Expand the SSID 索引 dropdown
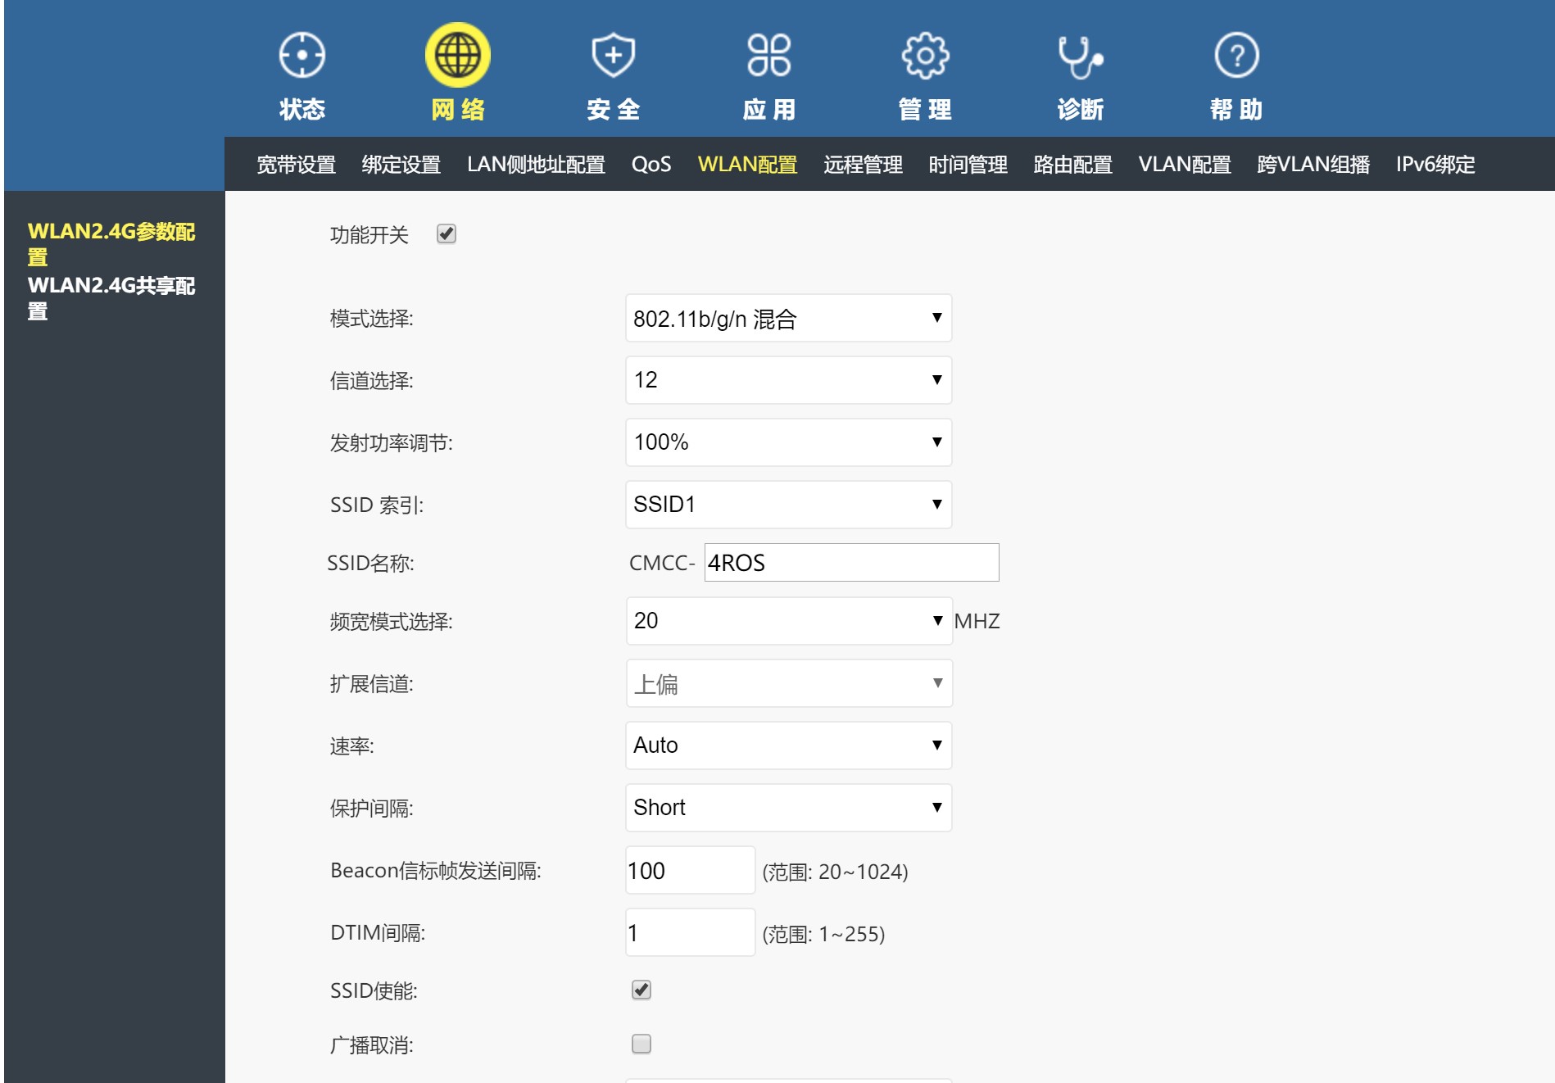Viewport: 1555px width, 1083px height. coord(787,505)
